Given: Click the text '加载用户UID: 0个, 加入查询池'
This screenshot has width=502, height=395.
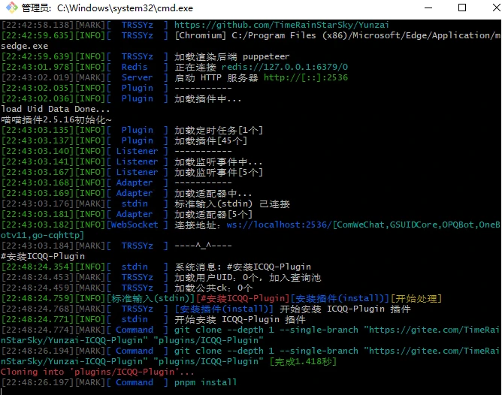Looking at the screenshot, I should point(248,277).
